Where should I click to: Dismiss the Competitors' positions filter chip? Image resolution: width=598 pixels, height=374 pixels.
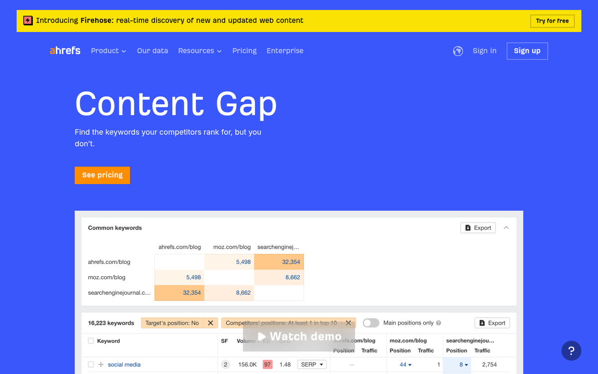click(x=348, y=323)
